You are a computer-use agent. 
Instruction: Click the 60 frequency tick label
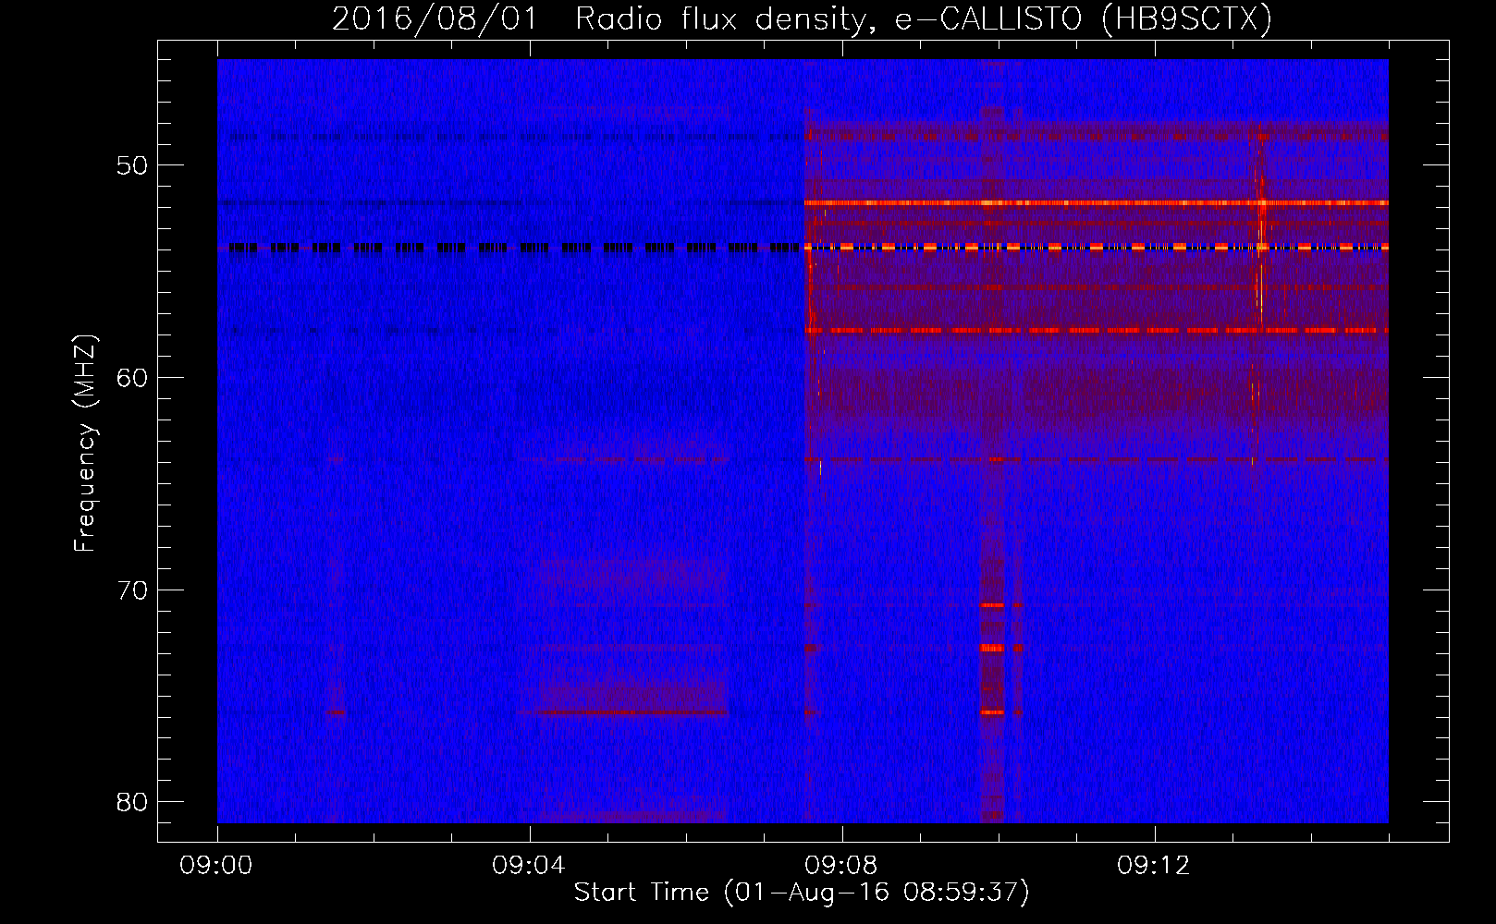(x=132, y=378)
